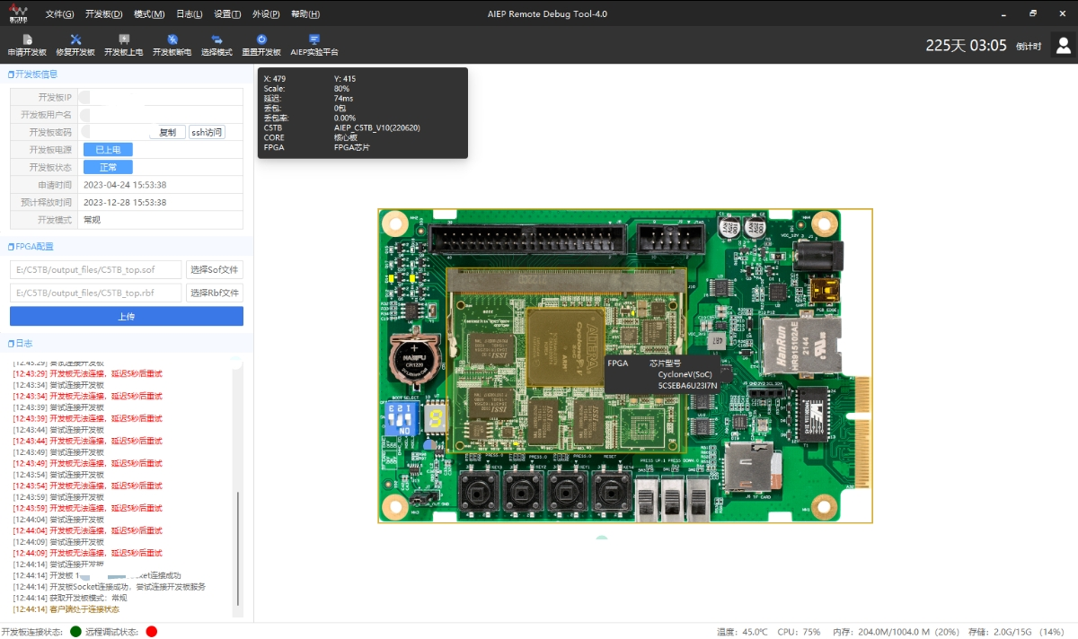The image size is (1078, 639).
Task: Reset board via 重置开发板 icon
Action: (x=261, y=39)
